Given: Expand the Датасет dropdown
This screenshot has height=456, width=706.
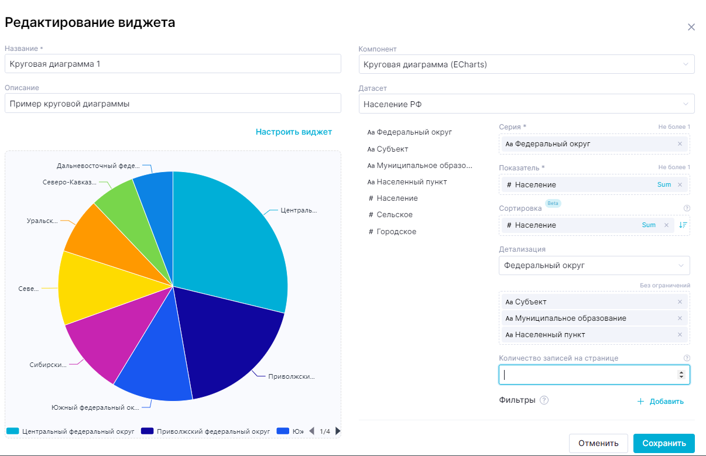Looking at the screenshot, I should (526, 104).
